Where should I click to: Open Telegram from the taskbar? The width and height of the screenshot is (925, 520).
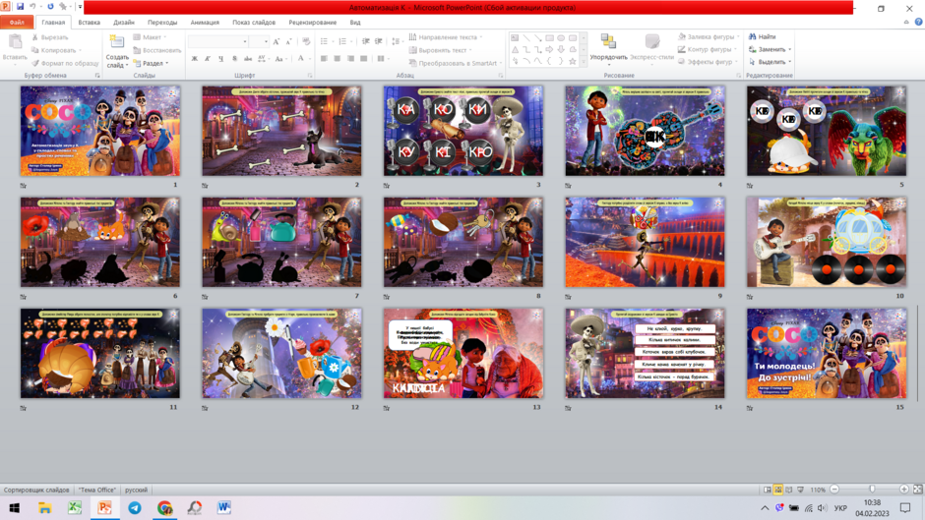coord(135,507)
